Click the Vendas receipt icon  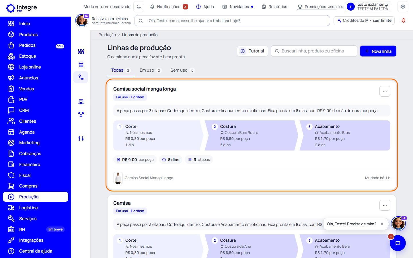[x=11, y=89]
